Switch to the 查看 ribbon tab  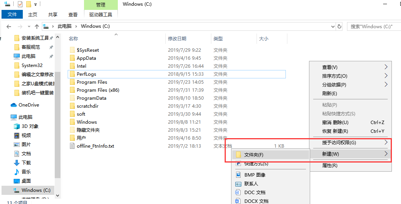coord(73,14)
